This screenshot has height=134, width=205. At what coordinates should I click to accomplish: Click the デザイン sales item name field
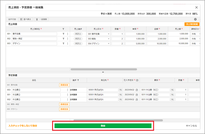click(34, 43)
